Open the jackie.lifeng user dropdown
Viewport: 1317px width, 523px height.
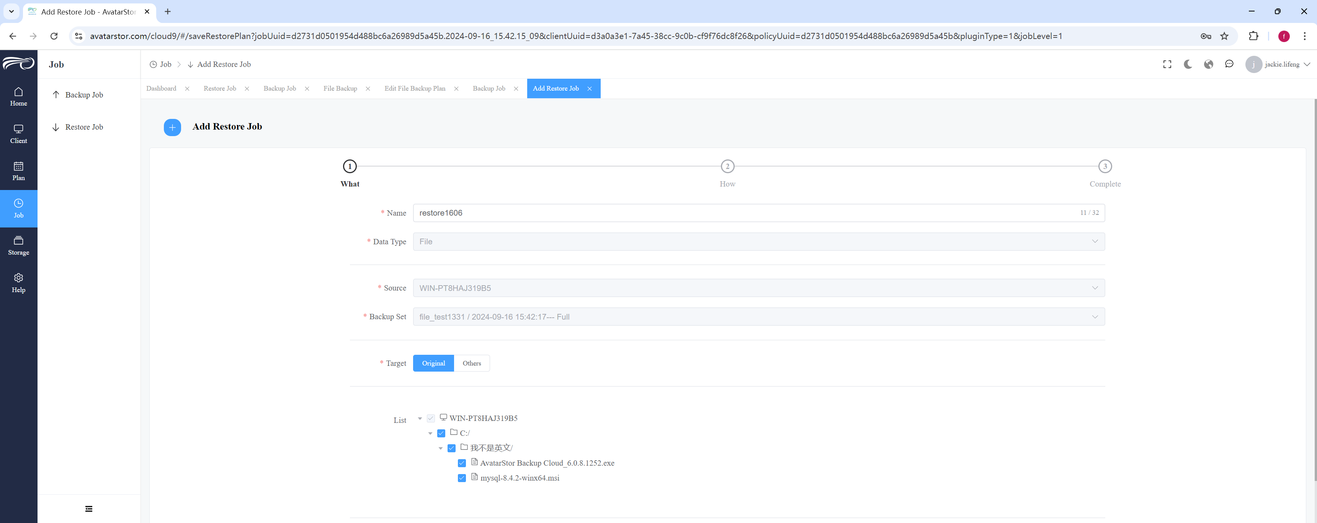pos(1278,64)
